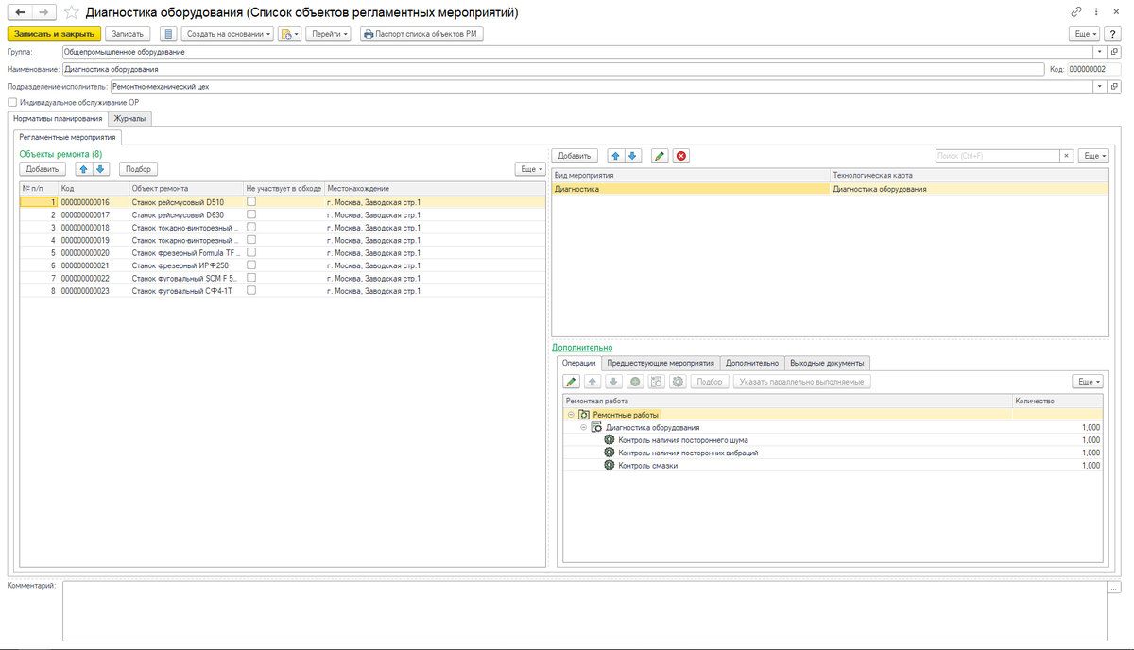This screenshot has height=650, width=1134.
Task: Copy link to this object icon
Action: (x=1076, y=13)
